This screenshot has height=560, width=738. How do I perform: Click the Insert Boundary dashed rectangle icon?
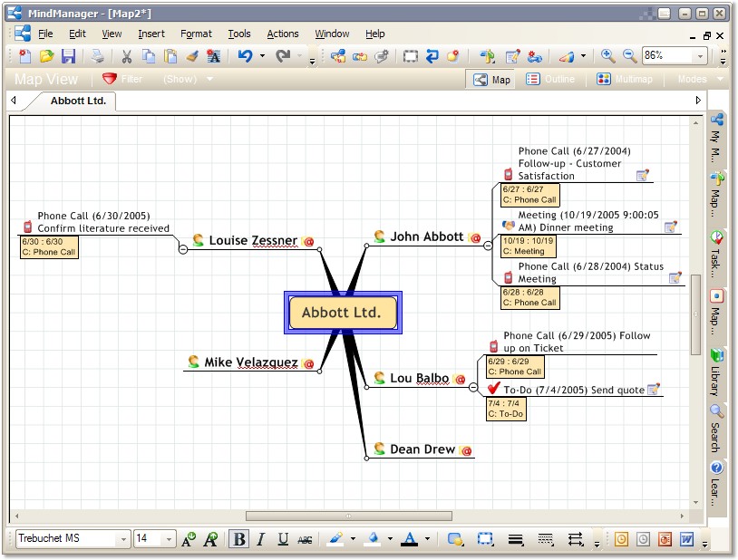[x=411, y=56]
